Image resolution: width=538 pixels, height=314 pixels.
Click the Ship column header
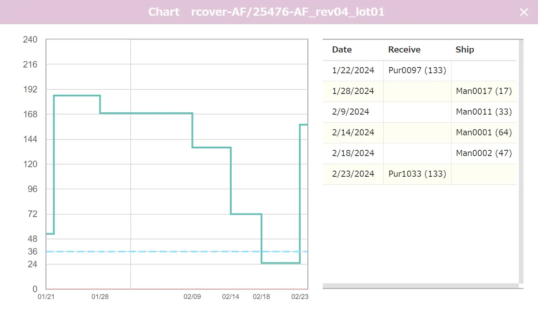pyautogui.click(x=464, y=50)
